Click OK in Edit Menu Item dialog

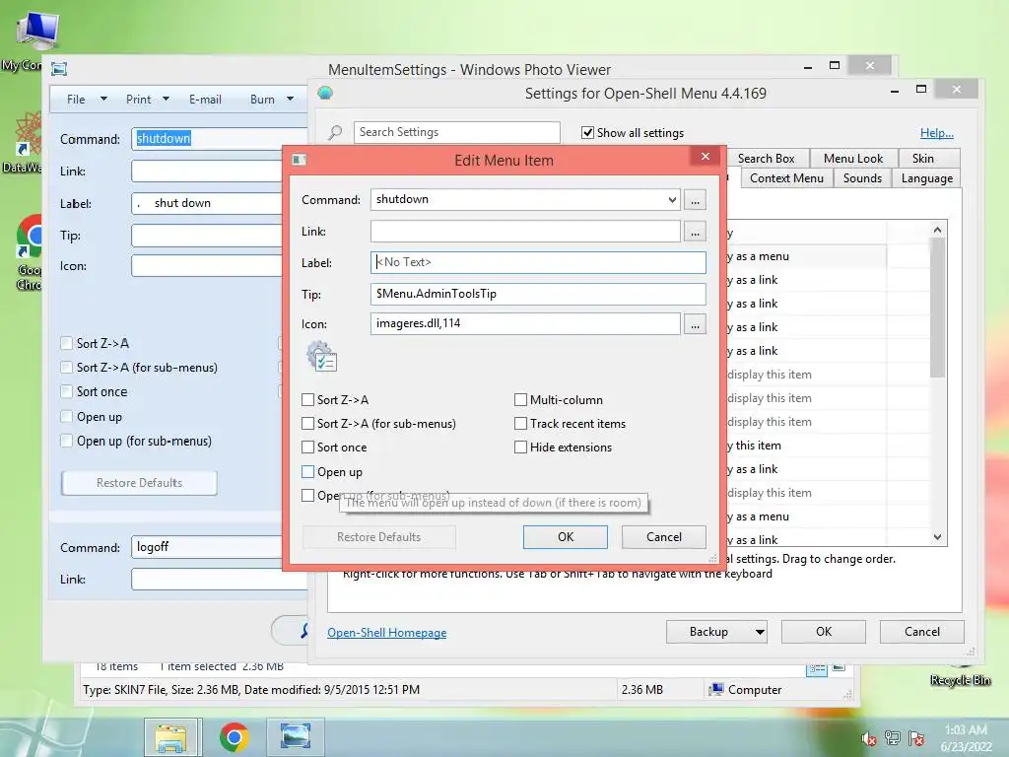click(565, 537)
